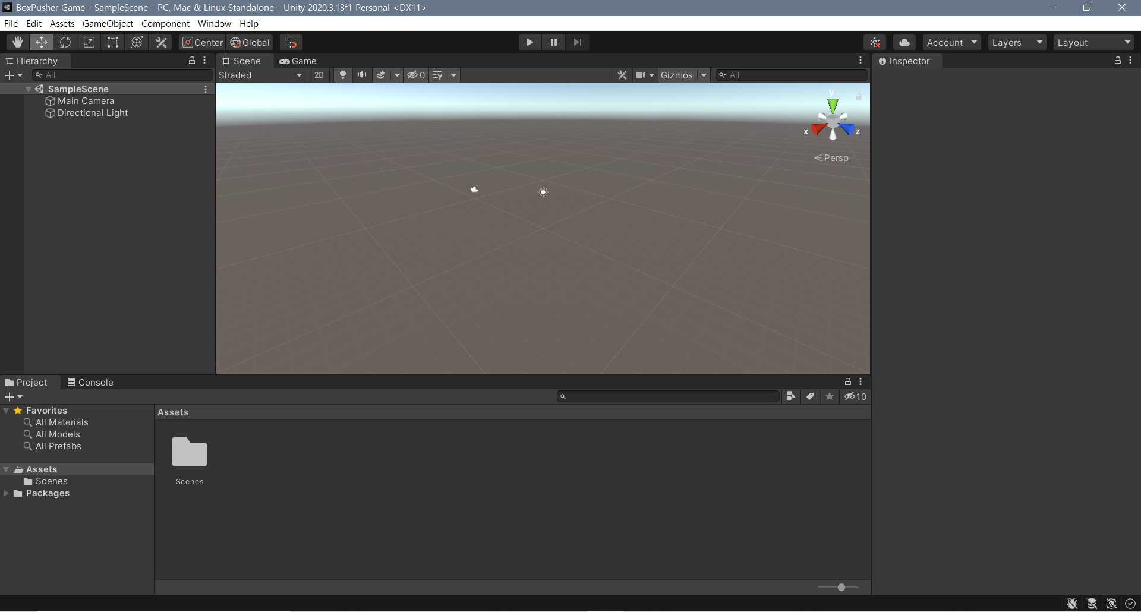
Task: Open Hierarchy create plus menu
Action: [13, 75]
